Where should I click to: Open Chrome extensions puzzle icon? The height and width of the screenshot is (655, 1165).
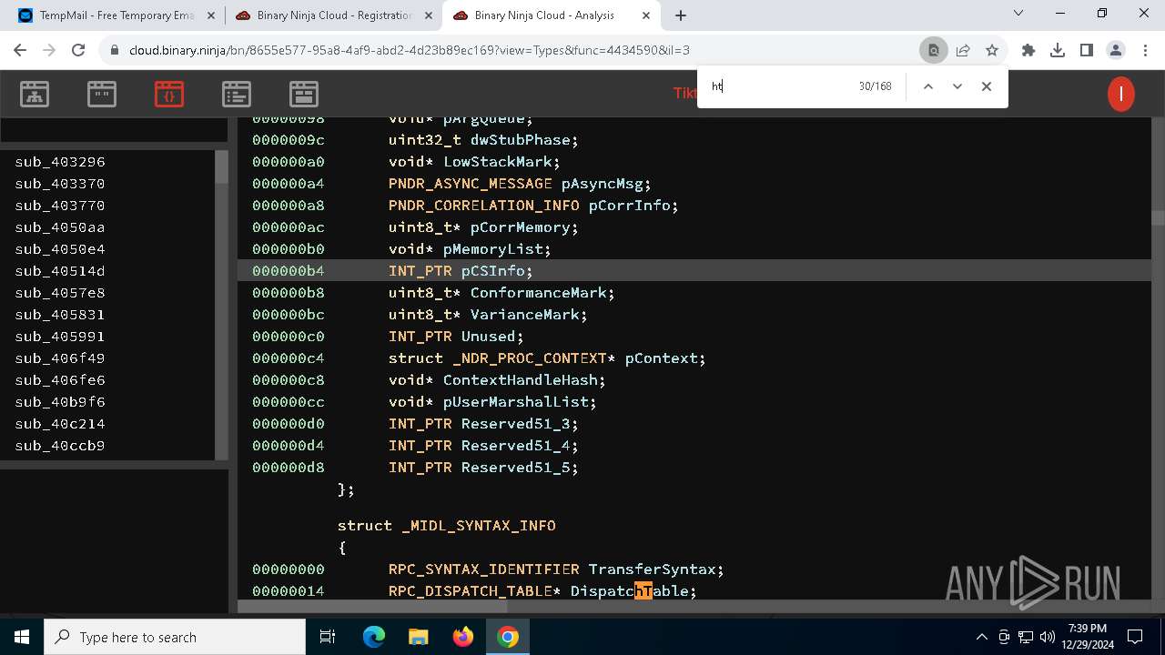point(1028,50)
